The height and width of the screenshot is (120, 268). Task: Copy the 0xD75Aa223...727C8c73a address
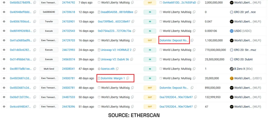(x=134, y=31)
